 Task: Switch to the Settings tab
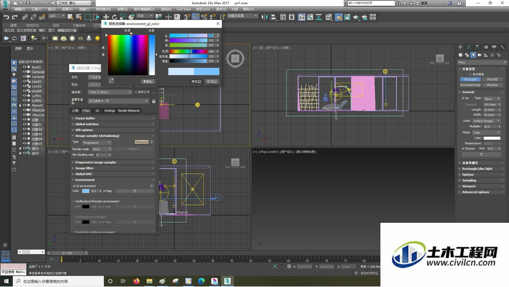point(109,111)
